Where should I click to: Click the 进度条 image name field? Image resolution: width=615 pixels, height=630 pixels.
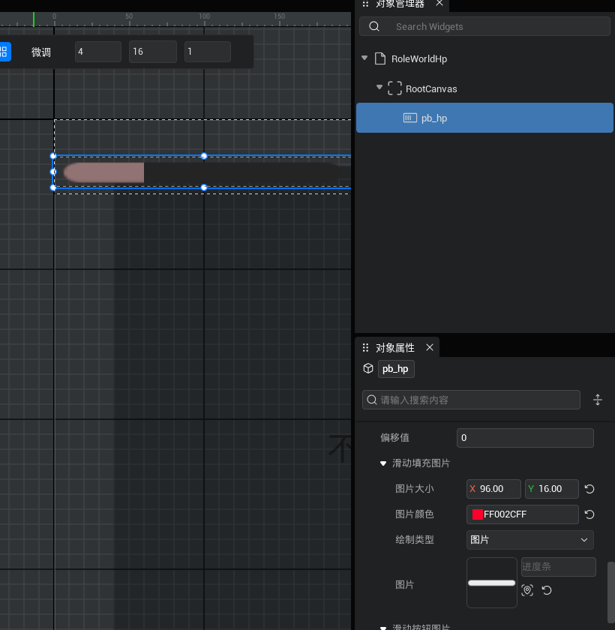[x=558, y=567]
